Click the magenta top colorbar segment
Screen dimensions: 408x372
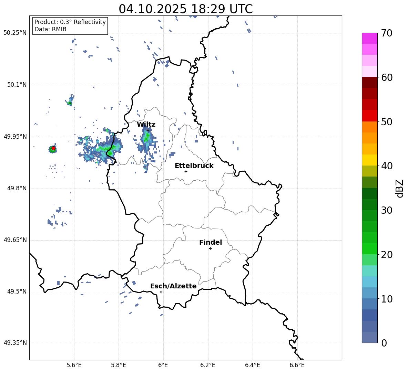pyautogui.click(x=369, y=38)
